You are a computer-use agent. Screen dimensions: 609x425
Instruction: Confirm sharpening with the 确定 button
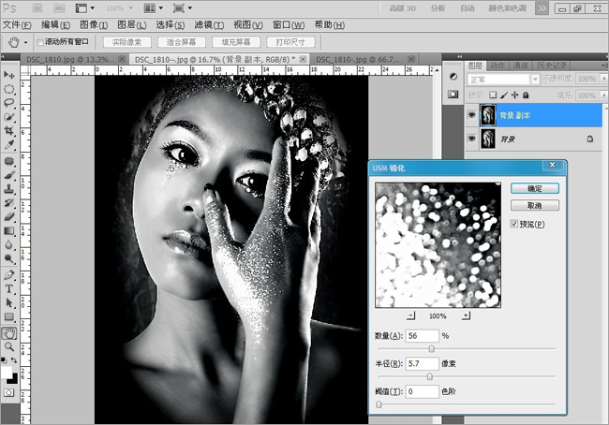coord(534,189)
